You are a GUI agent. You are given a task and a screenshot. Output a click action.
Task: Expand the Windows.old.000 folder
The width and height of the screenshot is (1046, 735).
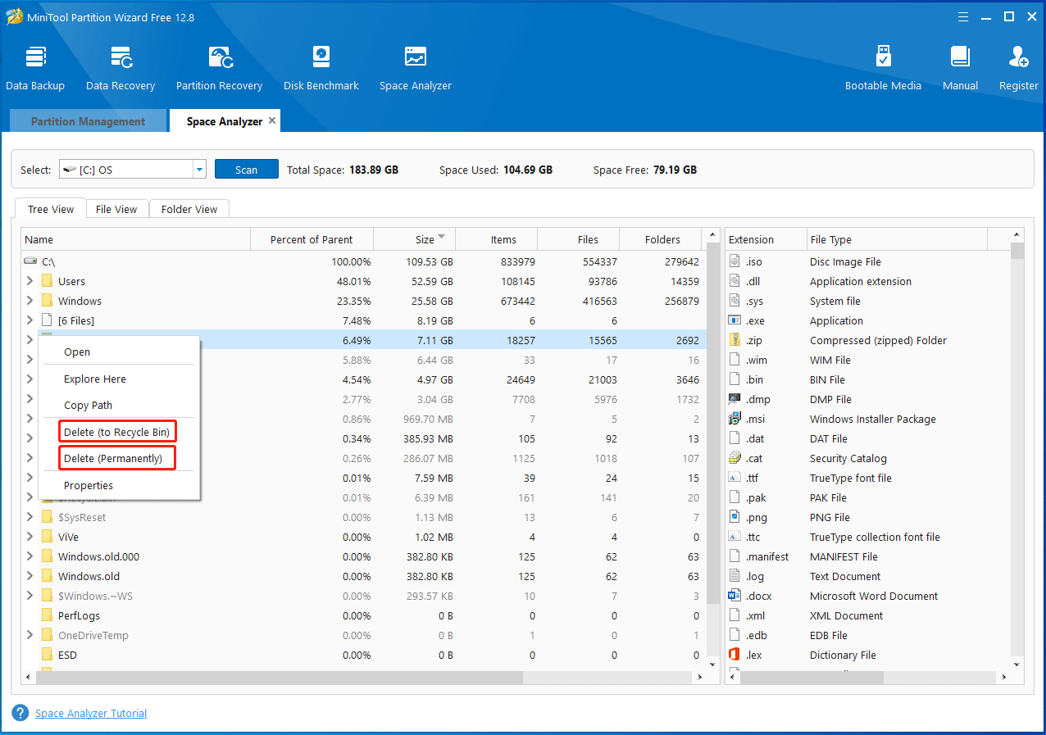coord(30,556)
